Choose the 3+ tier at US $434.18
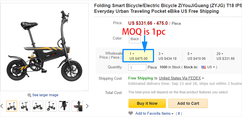Image resolution: width=242 pixels, height=117 pixels. coord(167,56)
